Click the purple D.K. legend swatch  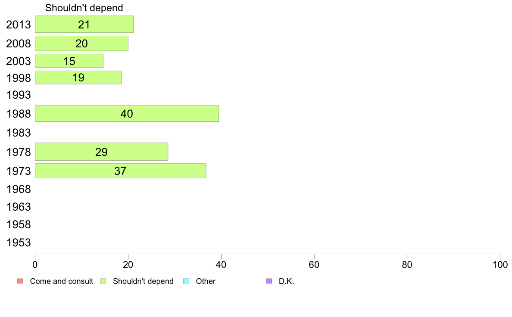pyautogui.click(x=269, y=281)
